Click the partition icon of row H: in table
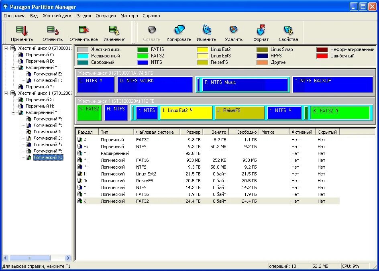 coord(79,146)
